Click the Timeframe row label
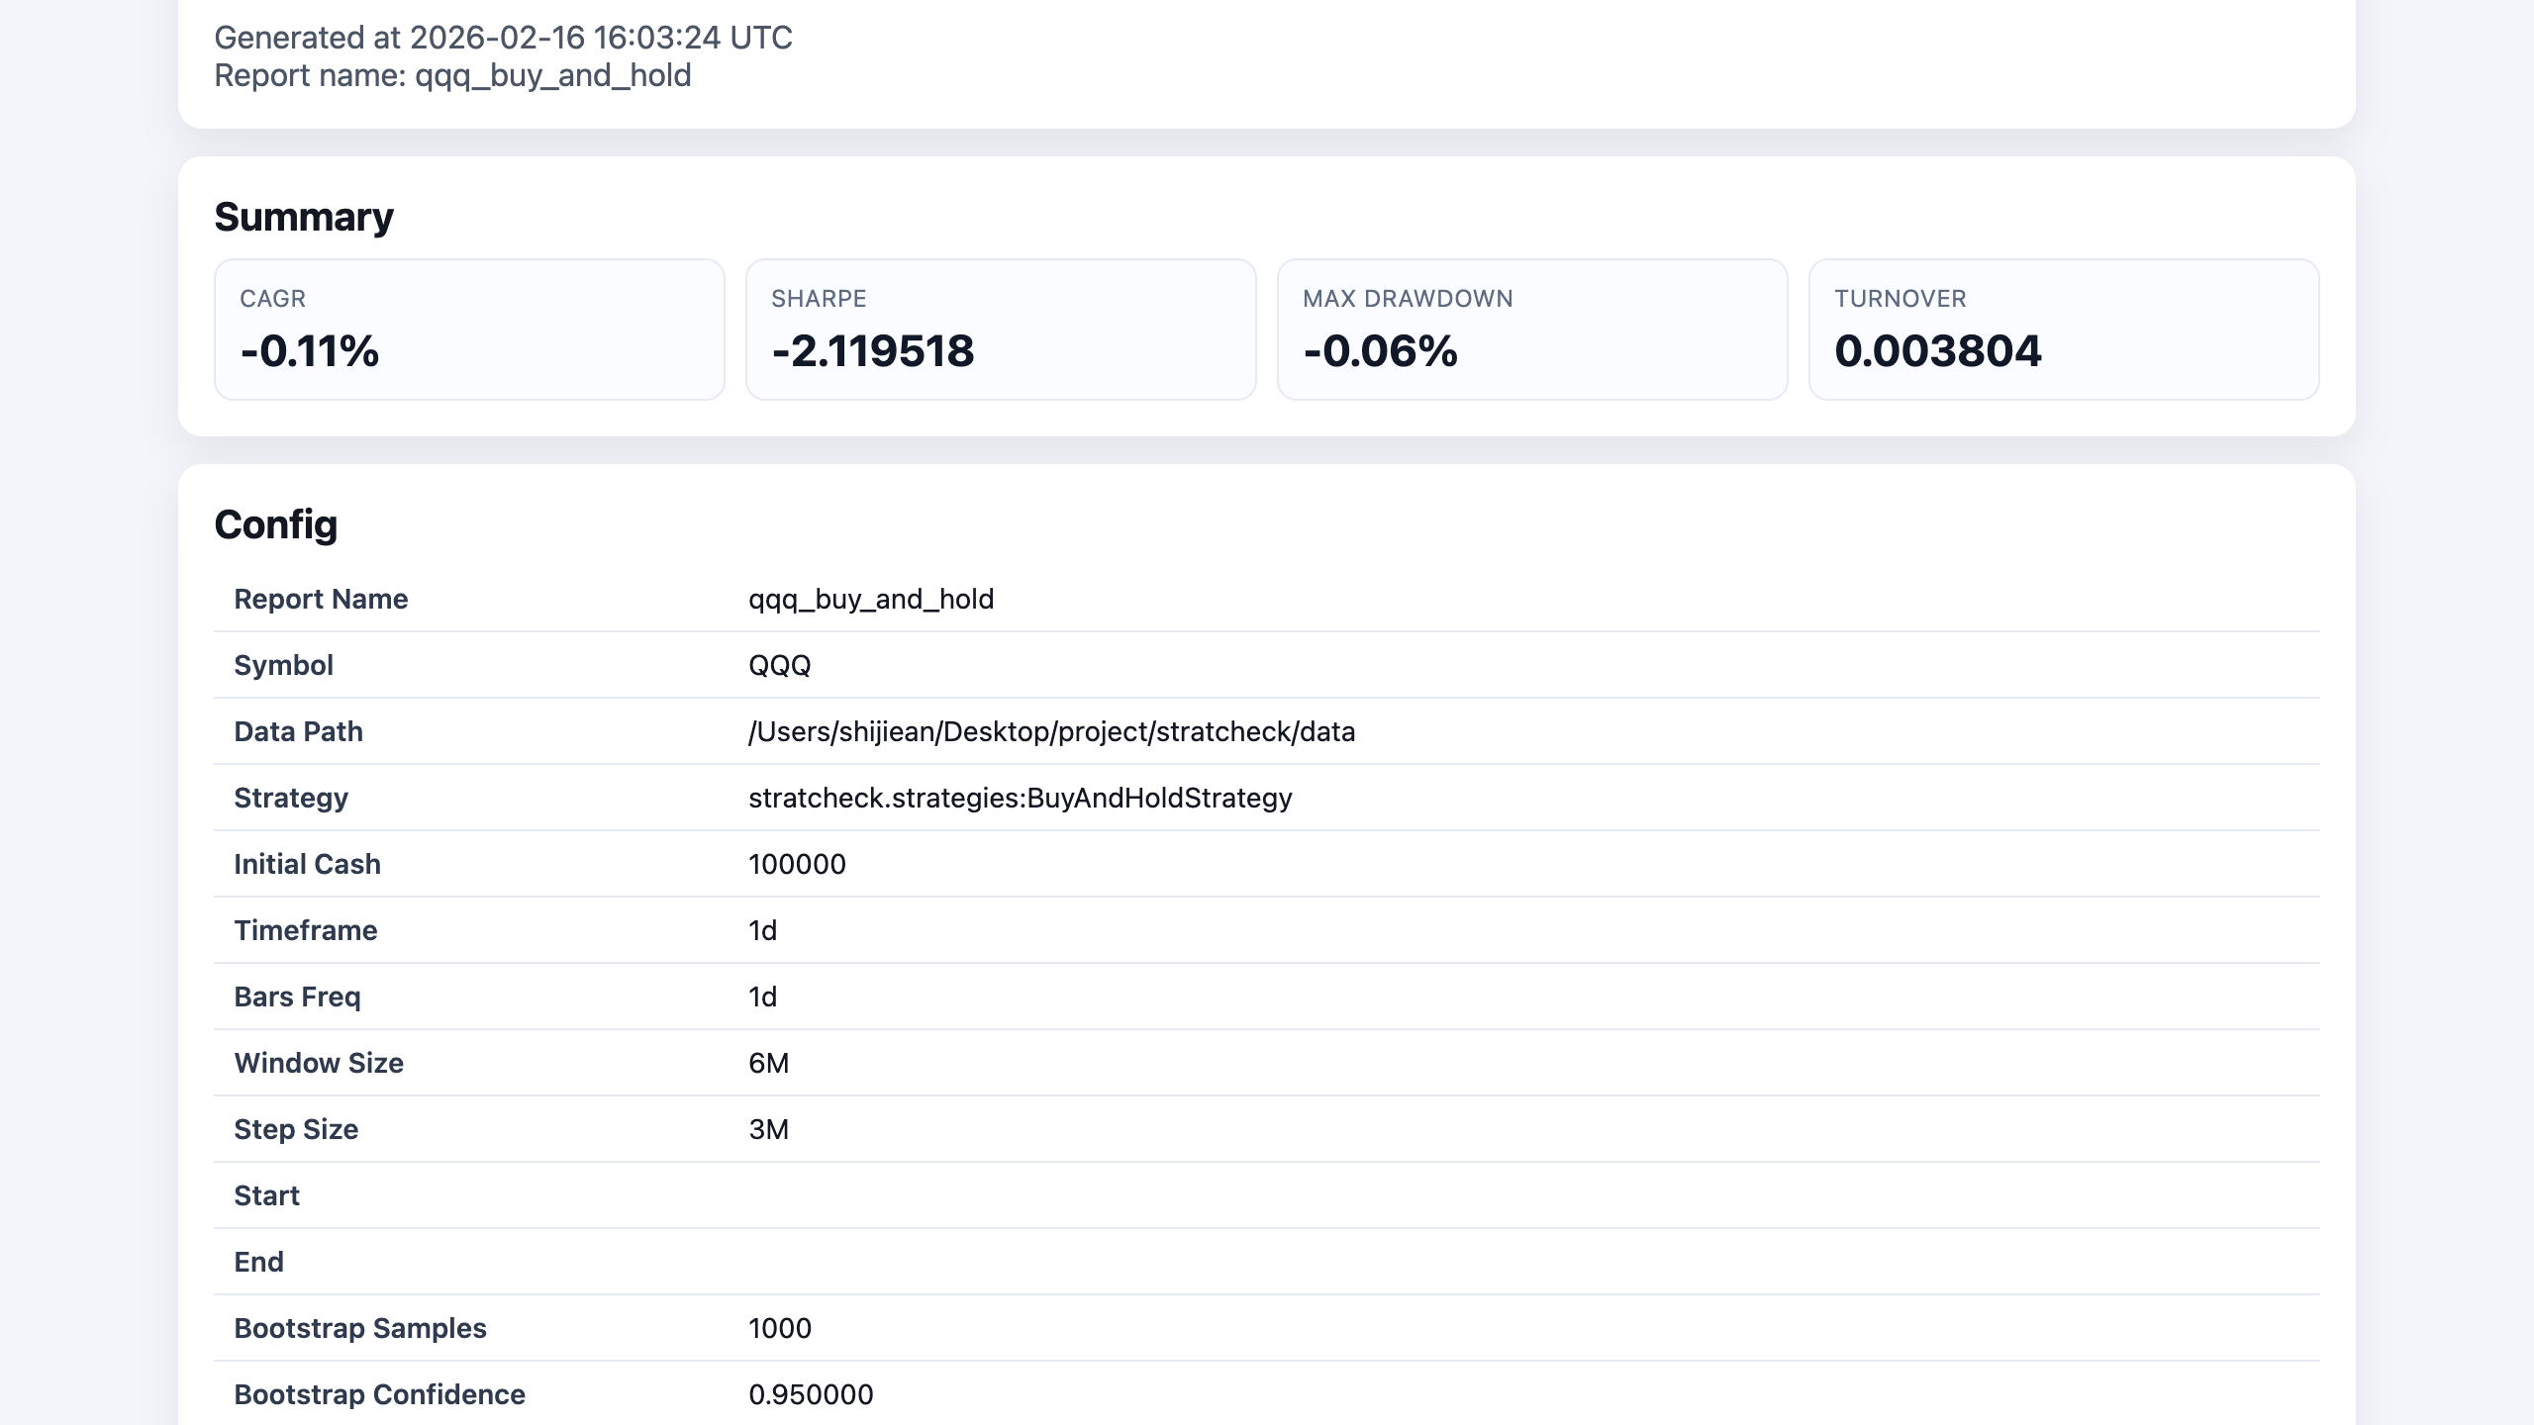 (x=306, y=930)
